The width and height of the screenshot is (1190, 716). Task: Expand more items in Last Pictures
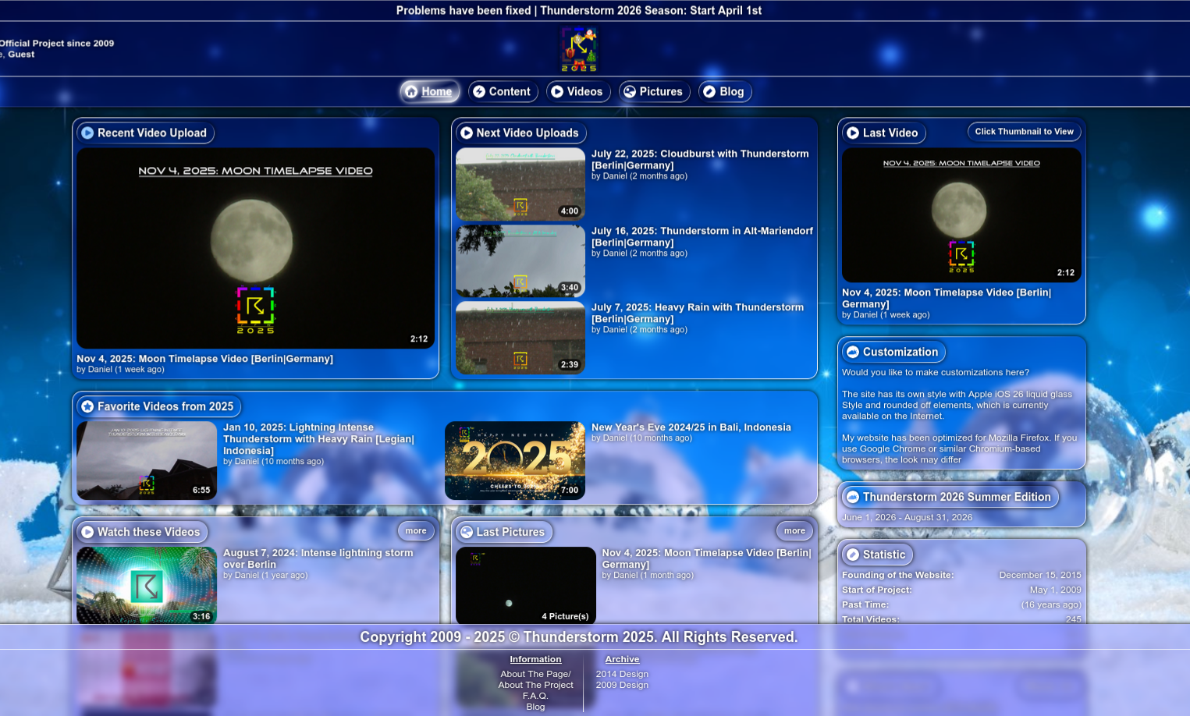(x=794, y=531)
